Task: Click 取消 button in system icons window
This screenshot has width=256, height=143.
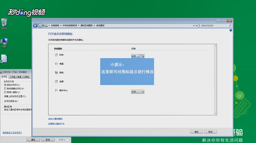Action: pos(210,132)
